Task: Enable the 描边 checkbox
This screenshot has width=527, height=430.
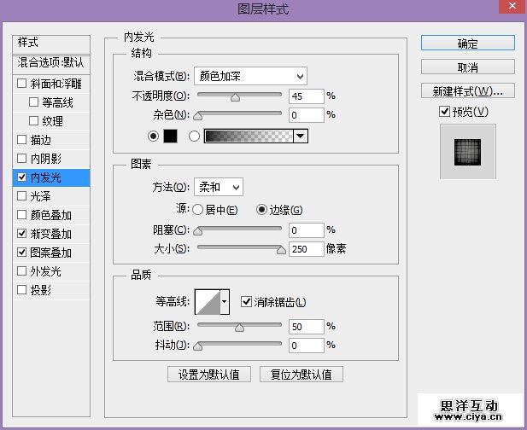Action: 21,140
